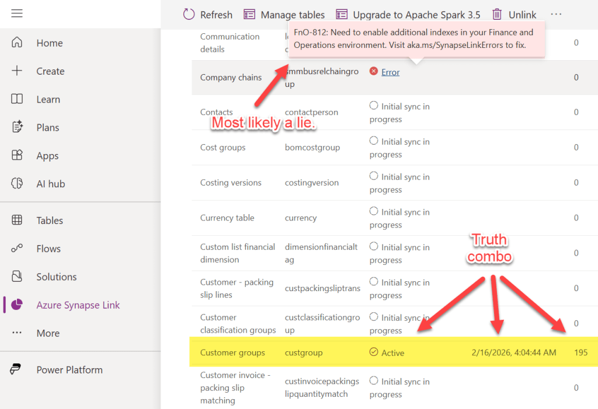Open Learn via its book icon
Viewport: 598px width, 409px height.
(17, 99)
